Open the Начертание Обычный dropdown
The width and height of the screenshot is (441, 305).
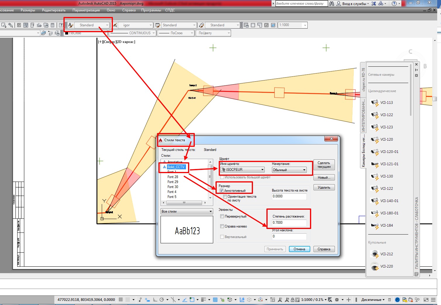(x=304, y=170)
